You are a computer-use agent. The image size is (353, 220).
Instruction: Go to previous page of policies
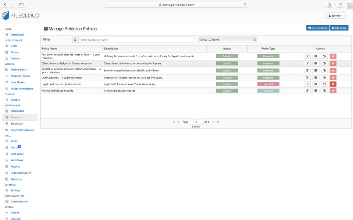coord(179,122)
